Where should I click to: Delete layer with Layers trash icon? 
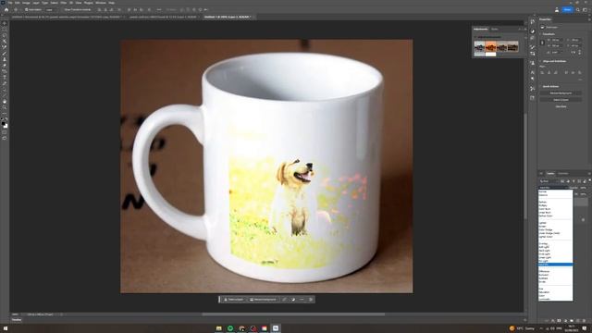pos(584,321)
